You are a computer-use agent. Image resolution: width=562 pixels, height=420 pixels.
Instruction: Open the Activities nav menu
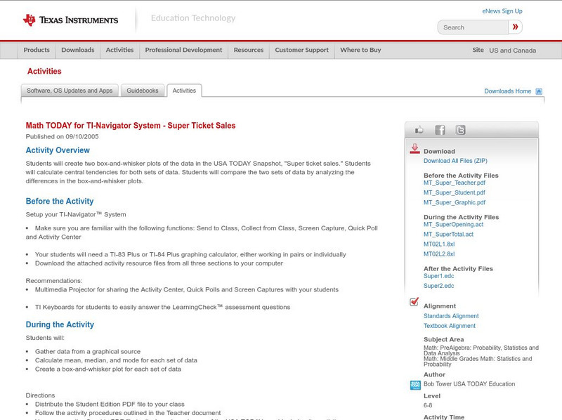[x=119, y=50]
